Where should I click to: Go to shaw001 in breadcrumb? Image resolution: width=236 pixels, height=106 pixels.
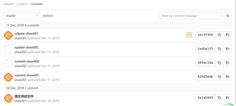[9, 4]
